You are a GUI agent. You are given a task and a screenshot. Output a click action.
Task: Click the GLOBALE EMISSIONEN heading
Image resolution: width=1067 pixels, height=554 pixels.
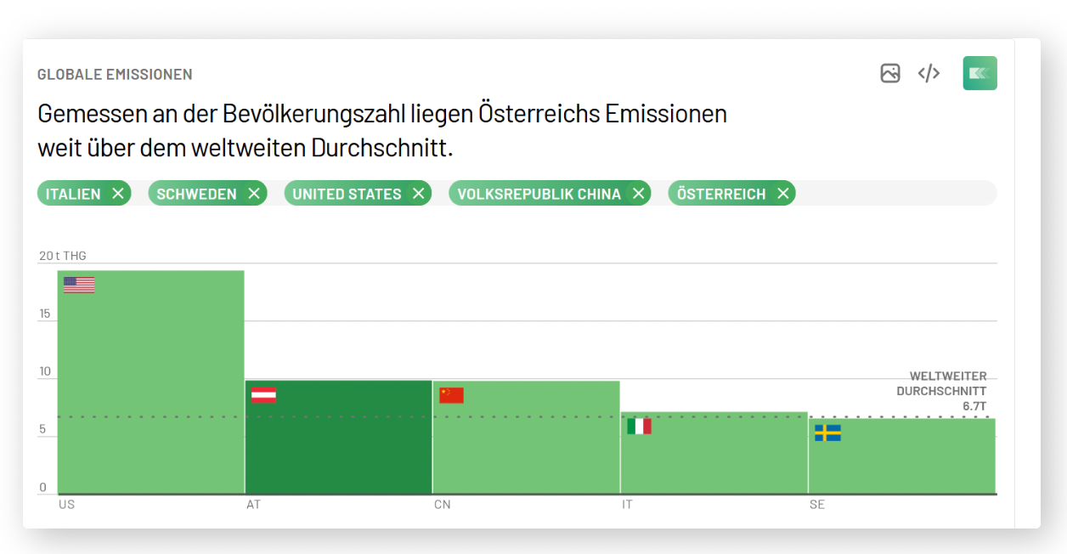pyautogui.click(x=115, y=74)
